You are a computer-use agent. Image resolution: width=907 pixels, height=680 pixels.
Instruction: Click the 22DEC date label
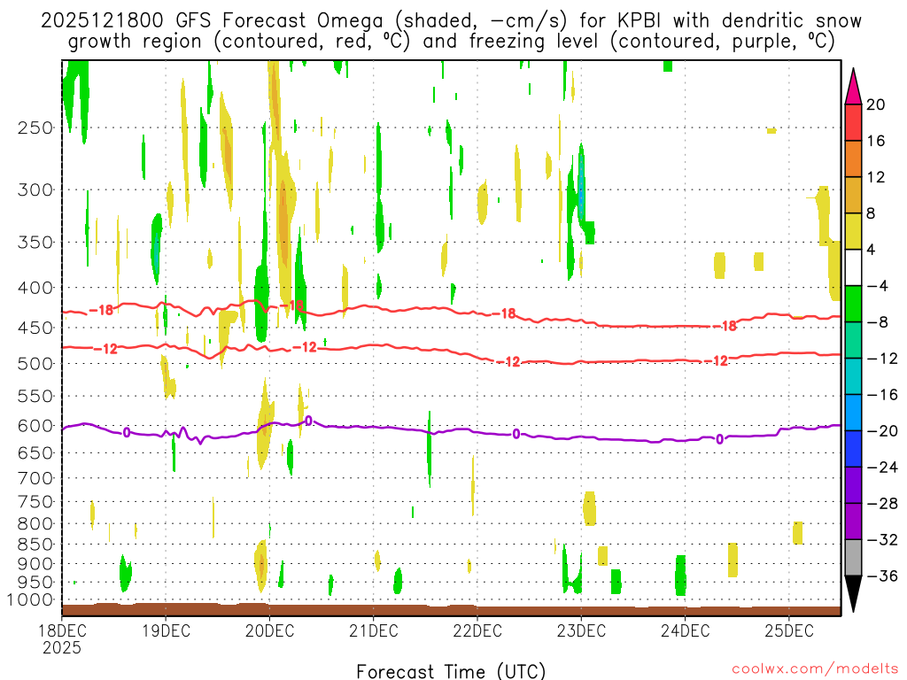[x=477, y=630]
